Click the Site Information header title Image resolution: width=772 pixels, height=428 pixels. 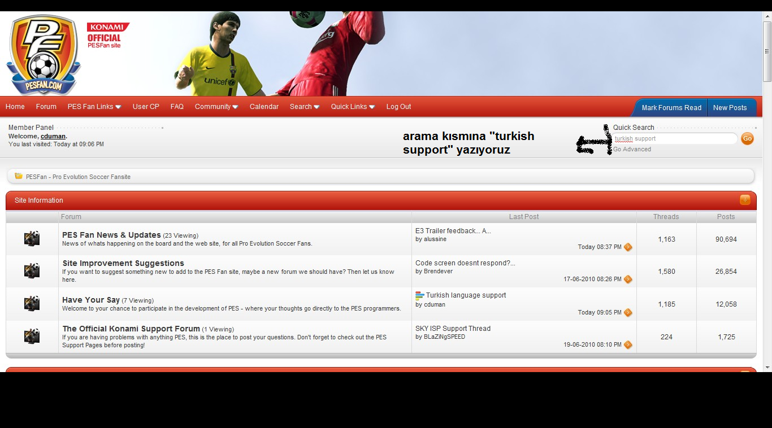[39, 200]
